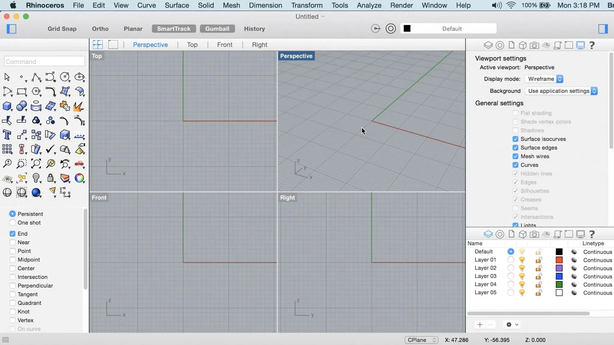Toggle the Gumball button
The height and width of the screenshot is (345, 614).
[217, 28]
